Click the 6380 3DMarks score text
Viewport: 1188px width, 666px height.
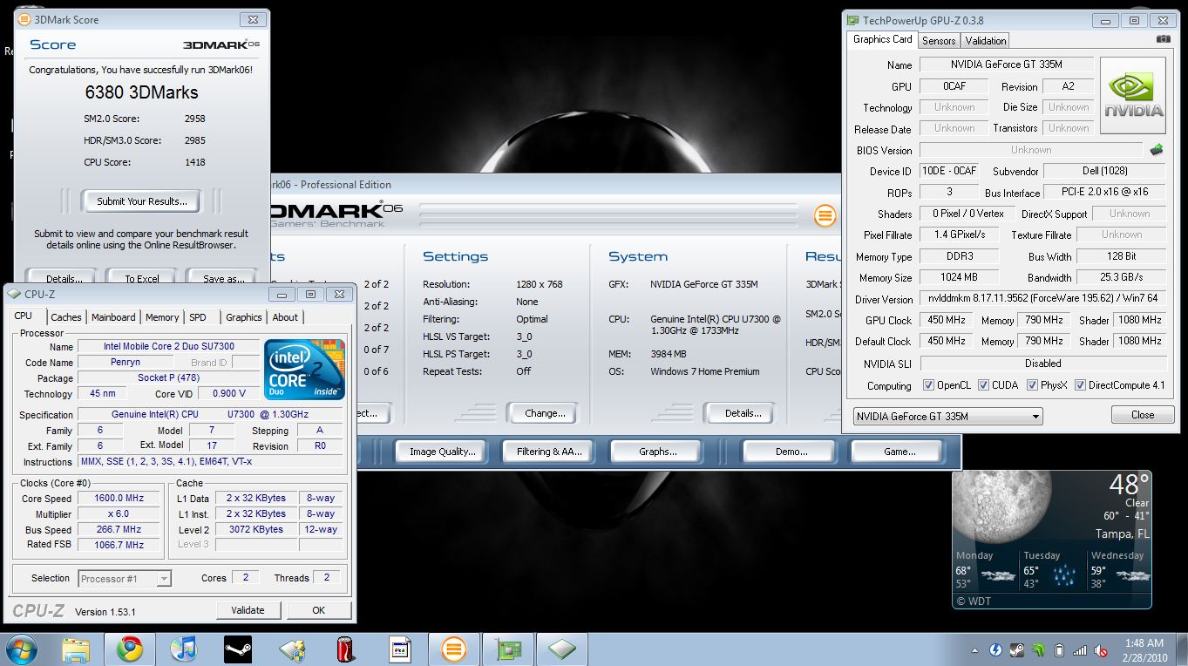[x=141, y=92]
